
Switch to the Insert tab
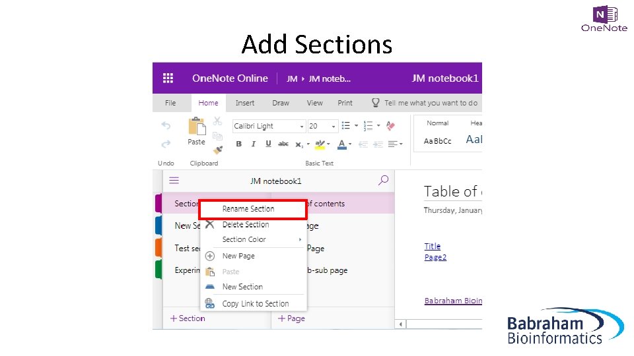tap(245, 103)
